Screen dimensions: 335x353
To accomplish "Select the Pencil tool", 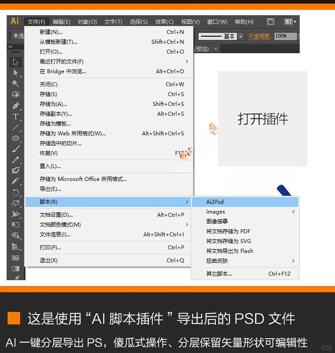I will 16,160.
